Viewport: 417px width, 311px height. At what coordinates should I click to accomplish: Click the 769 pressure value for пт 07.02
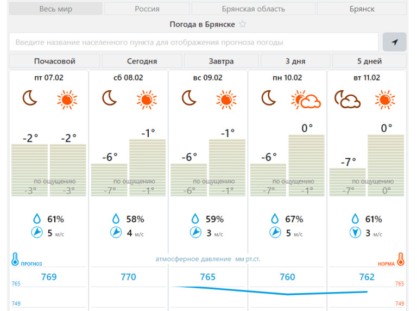click(x=49, y=277)
